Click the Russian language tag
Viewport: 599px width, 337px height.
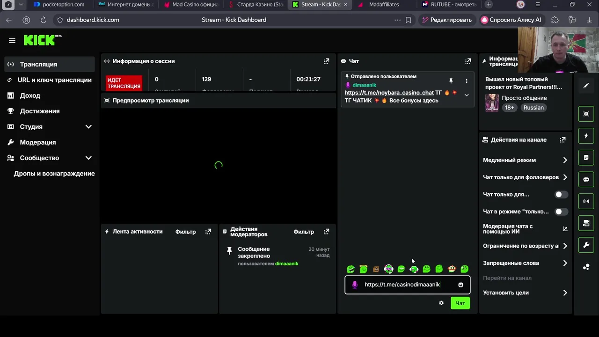coord(533,108)
